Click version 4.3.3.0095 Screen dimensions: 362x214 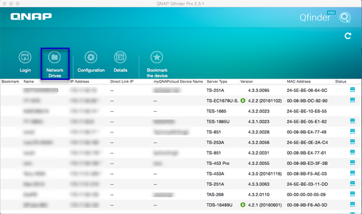(259, 90)
